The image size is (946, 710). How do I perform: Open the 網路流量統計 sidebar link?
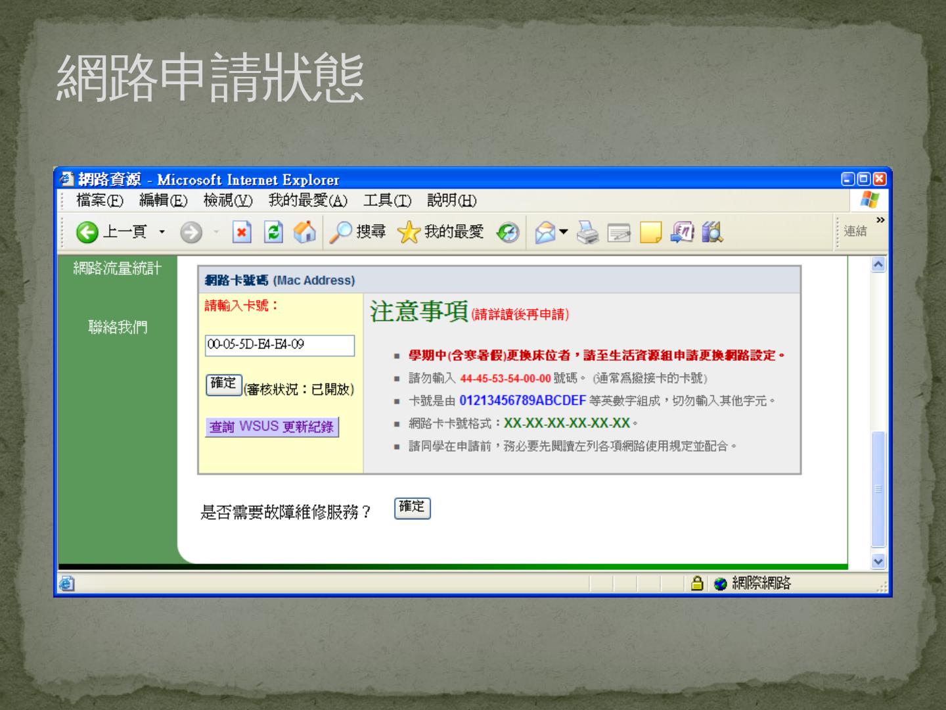coord(117,268)
